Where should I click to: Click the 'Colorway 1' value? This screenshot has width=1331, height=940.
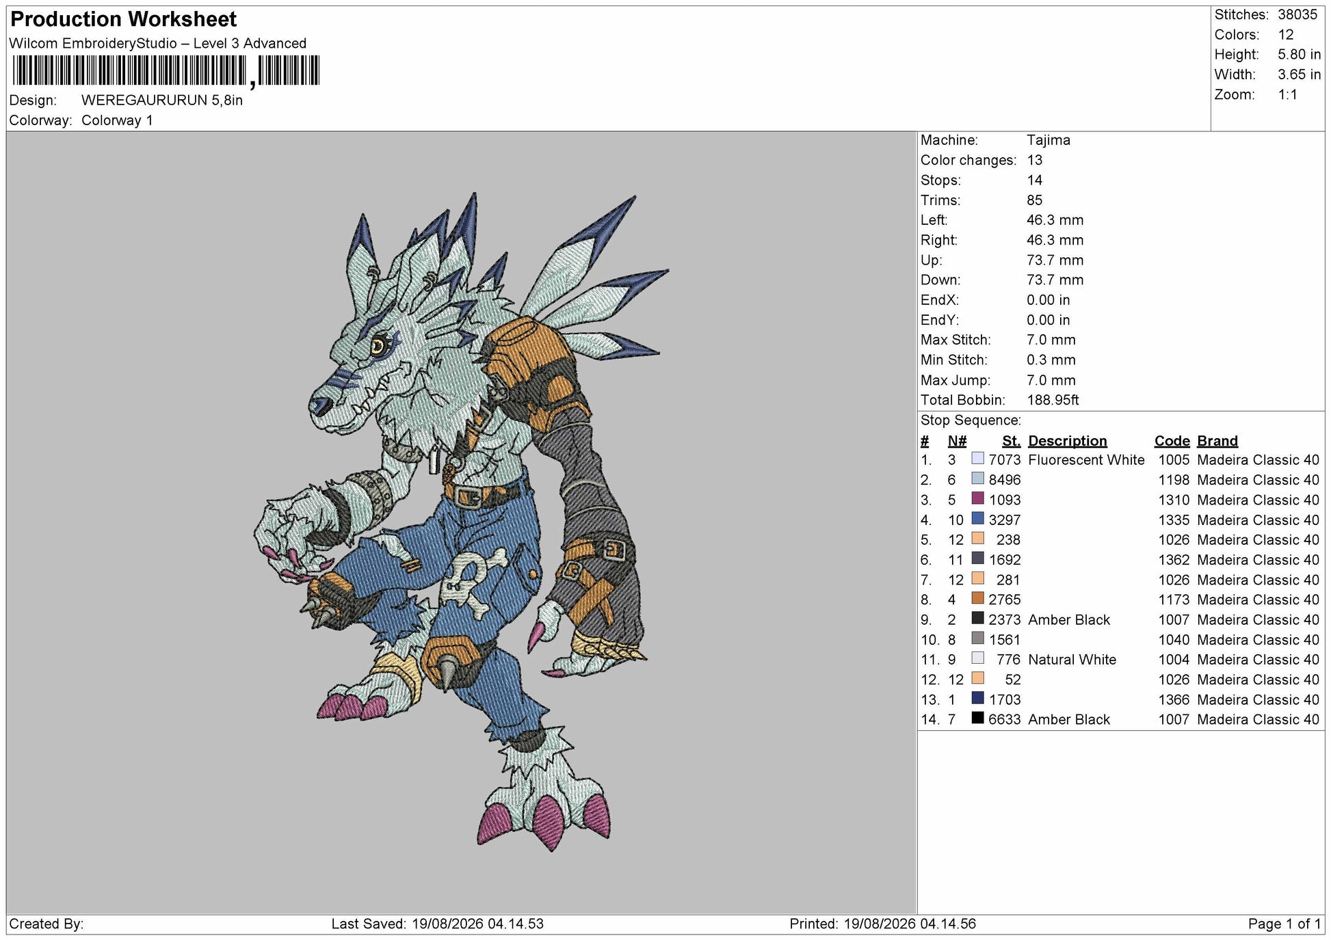117,120
